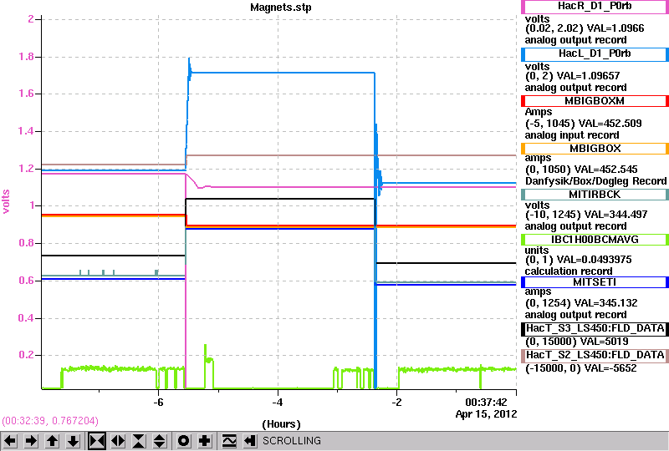This screenshot has width=669, height=451.
Task: Click the 00:37:42 timestamp on the x-axis
Action: (x=486, y=403)
